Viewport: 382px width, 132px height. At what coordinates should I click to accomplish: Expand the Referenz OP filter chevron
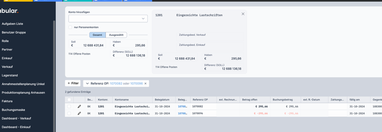click(87, 83)
